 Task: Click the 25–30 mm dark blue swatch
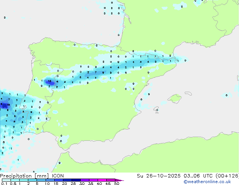coord(76,180)
